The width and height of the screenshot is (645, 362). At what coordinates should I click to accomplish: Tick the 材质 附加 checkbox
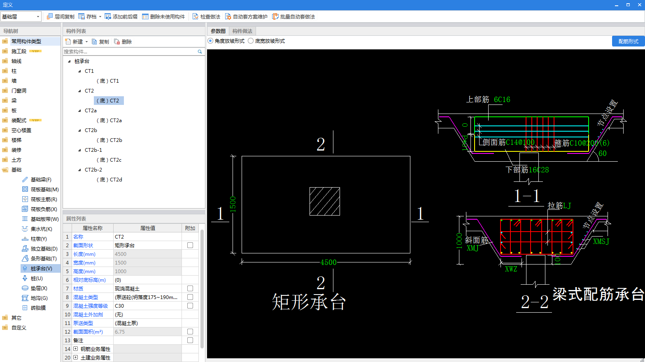click(190, 288)
